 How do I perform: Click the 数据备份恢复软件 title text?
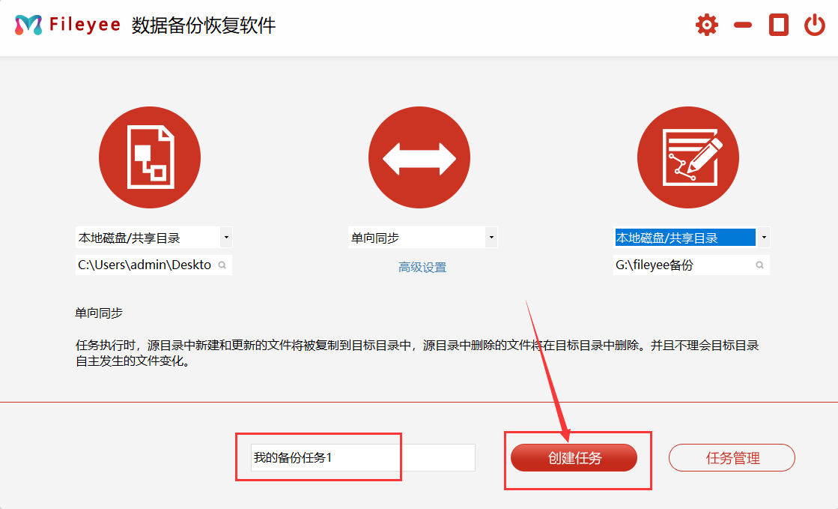pos(204,25)
